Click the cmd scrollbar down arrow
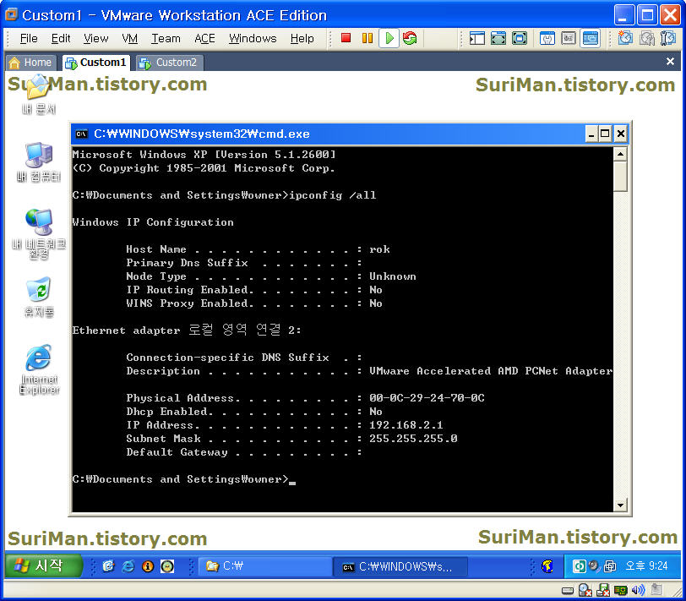Image resolution: width=686 pixels, height=601 pixels. pos(620,505)
